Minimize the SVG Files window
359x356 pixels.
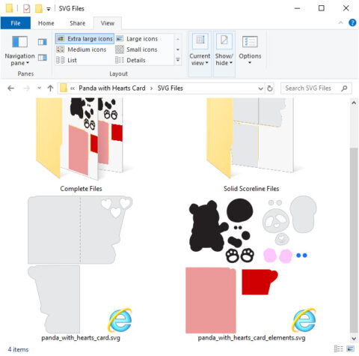(297, 8)
